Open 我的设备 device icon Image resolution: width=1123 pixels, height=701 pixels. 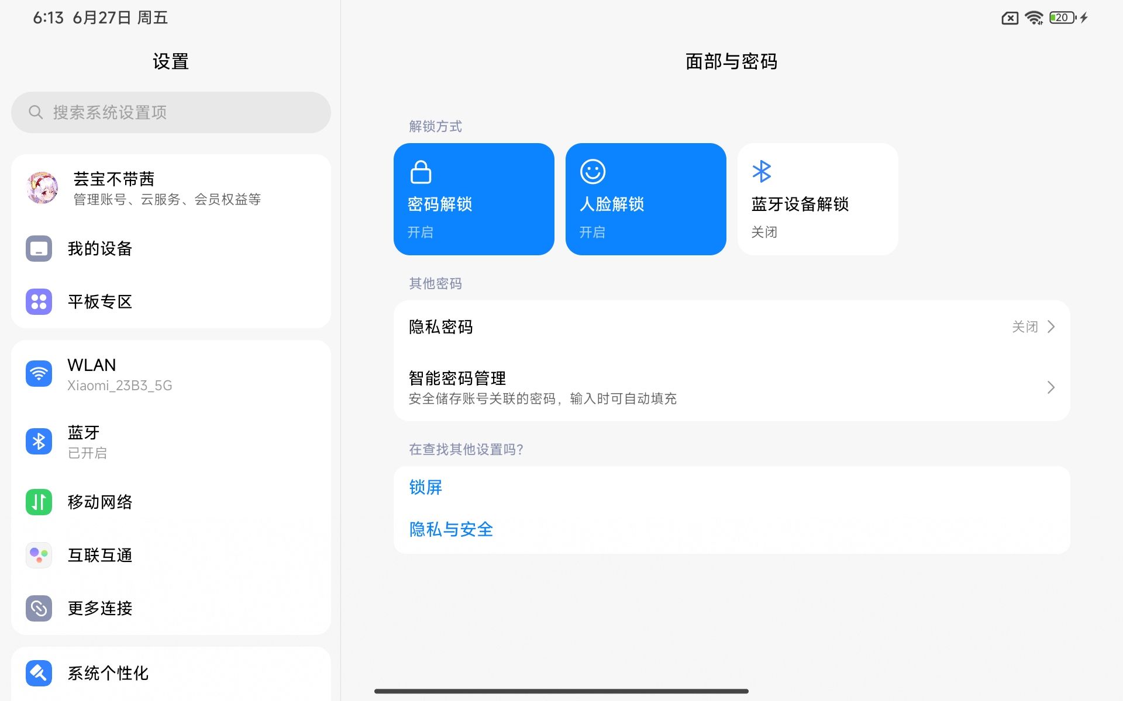39,249
